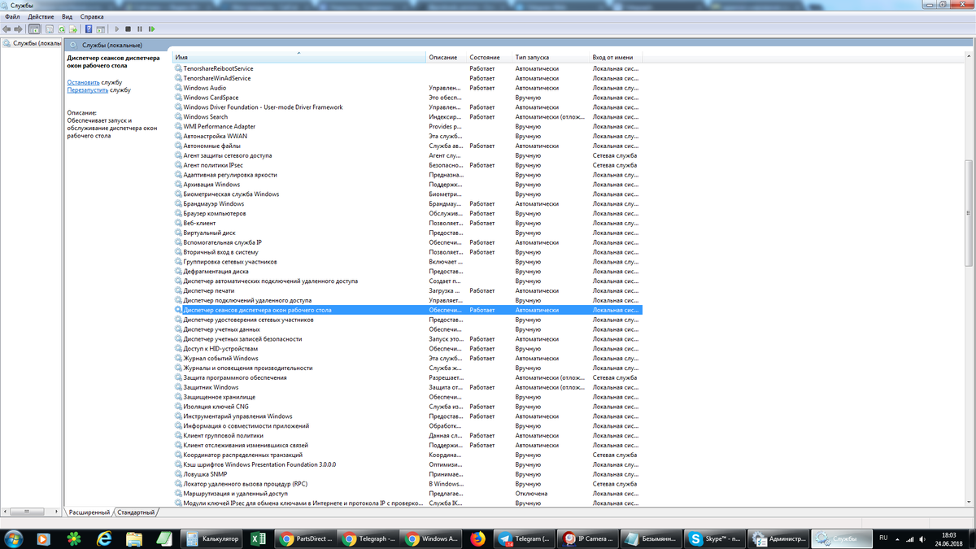The height and width of the screenshot is (549, 976).
Task: Click the Перезапустить service link
Action: pos(88,90)
